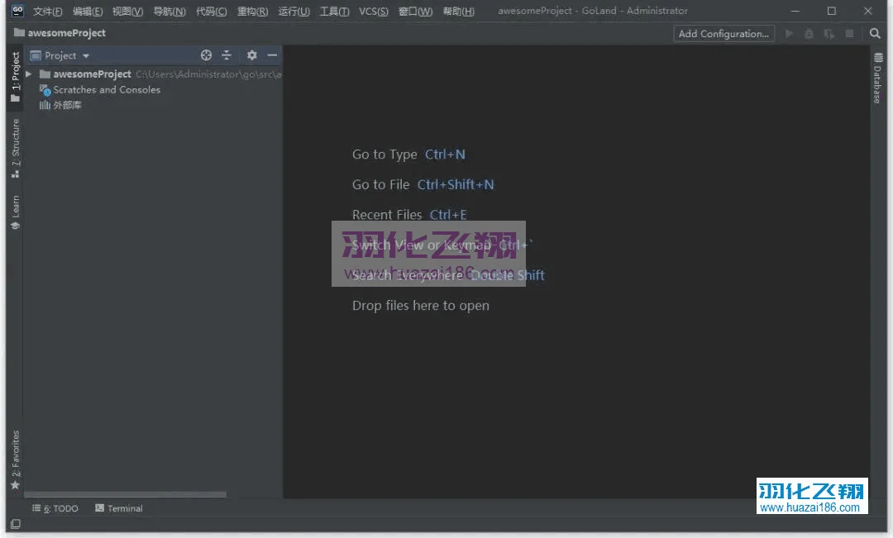
Task: Click Go to Type hint text
Action: point(384,155)
